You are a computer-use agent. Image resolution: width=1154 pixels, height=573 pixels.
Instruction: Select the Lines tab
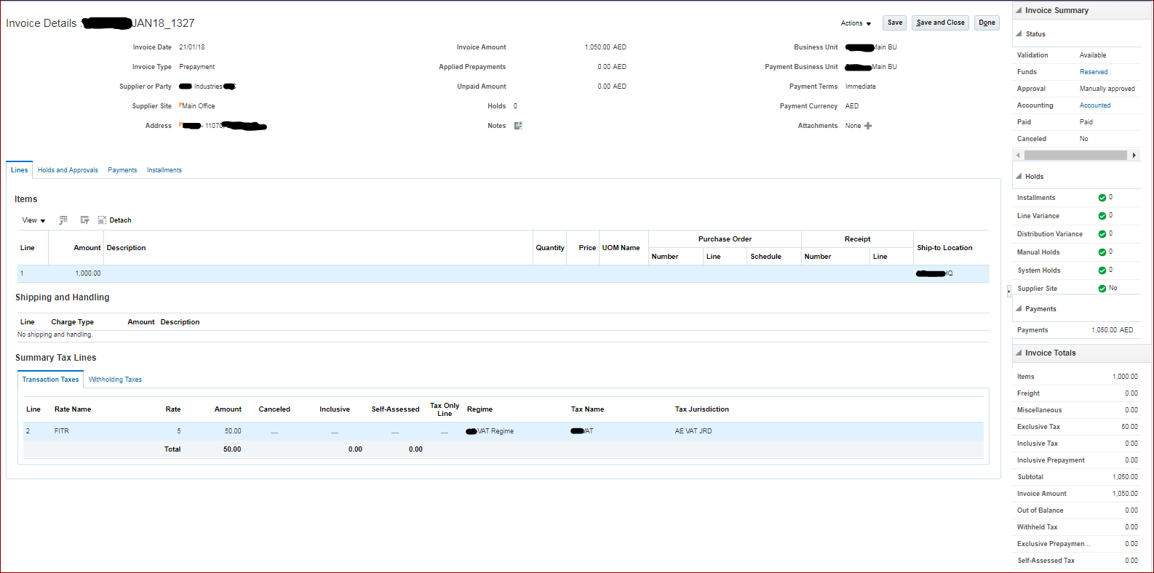pyautogui.click(x=20, y=170)
